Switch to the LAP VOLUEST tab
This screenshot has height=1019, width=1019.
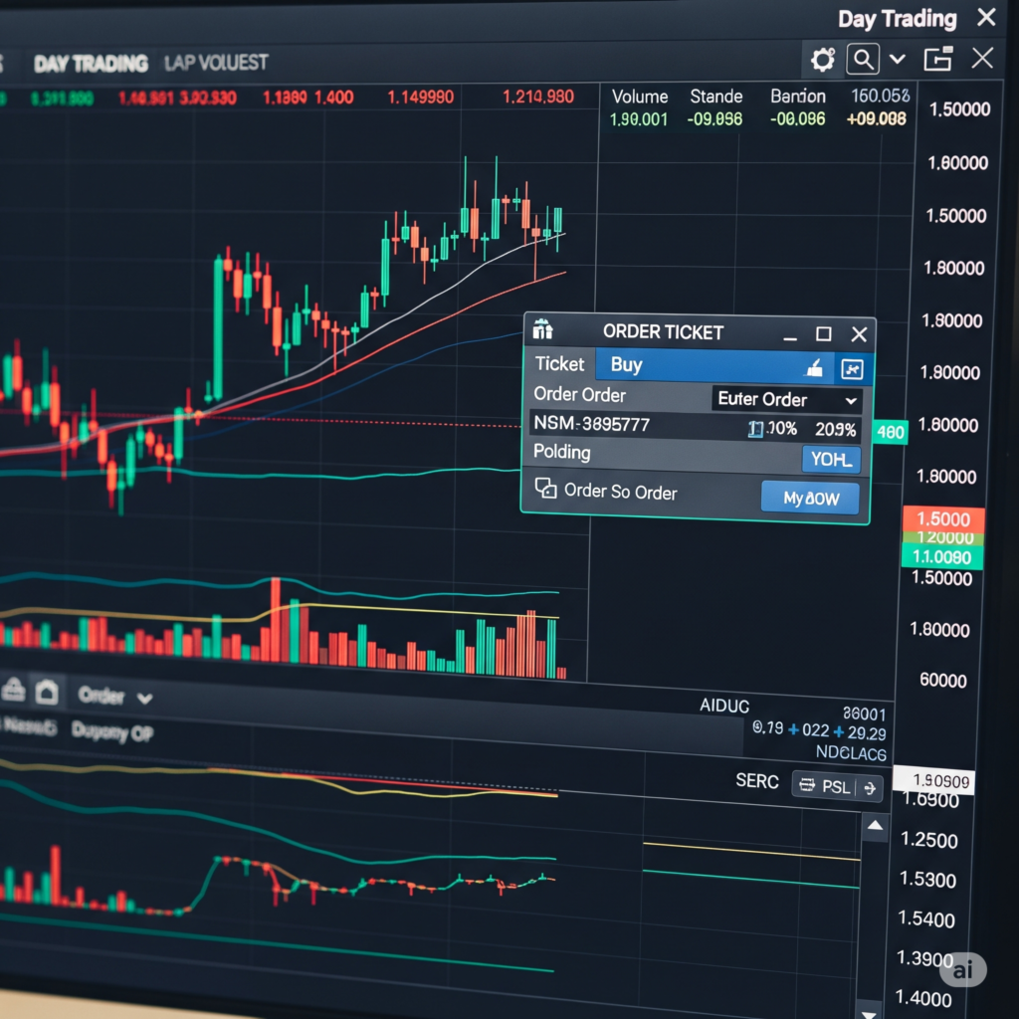tap(216, 63)
